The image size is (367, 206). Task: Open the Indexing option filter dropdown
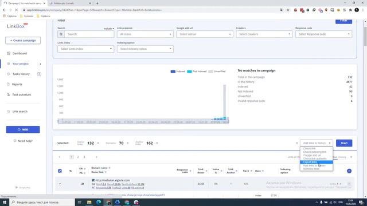click(x=145, y=49)
